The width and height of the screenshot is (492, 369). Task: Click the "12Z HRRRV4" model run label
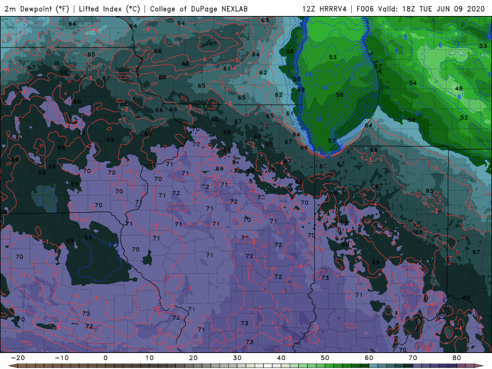point(325,9)
